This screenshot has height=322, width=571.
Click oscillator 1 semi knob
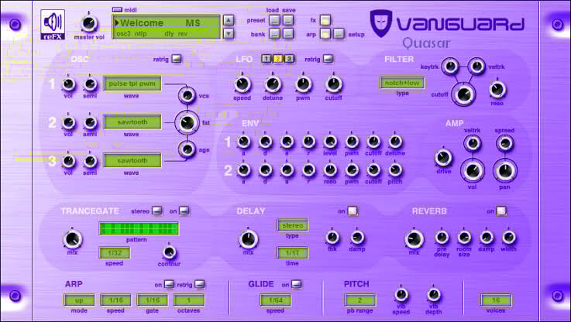click(90, 84)
